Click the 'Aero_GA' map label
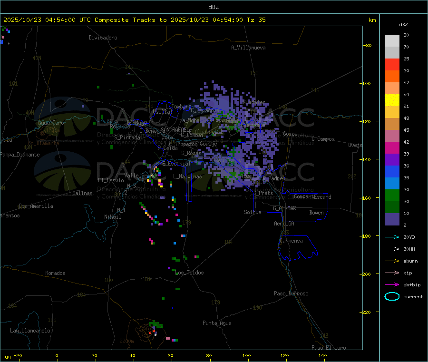Image resolution: width=428 pixels, height=362 pixels. [284, 224]
